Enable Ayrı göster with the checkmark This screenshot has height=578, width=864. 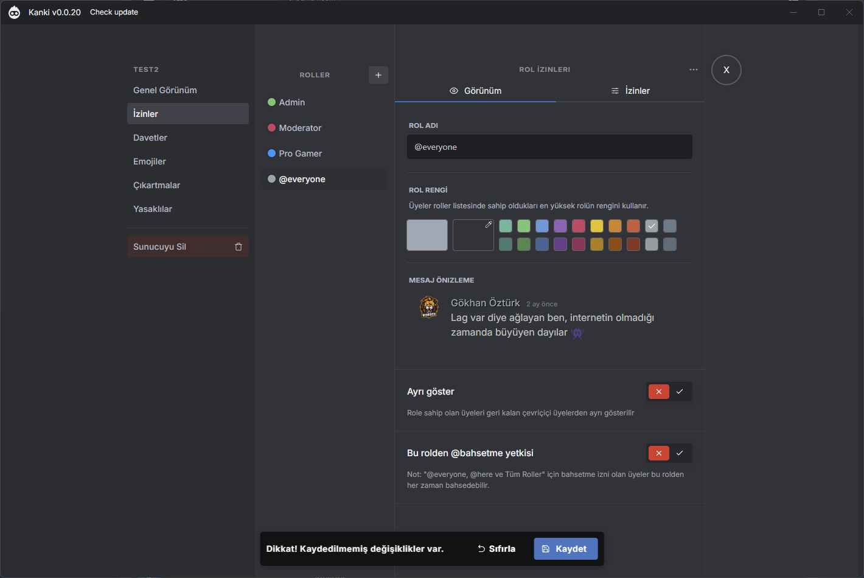pyautogui.click(x=680, y=392)
